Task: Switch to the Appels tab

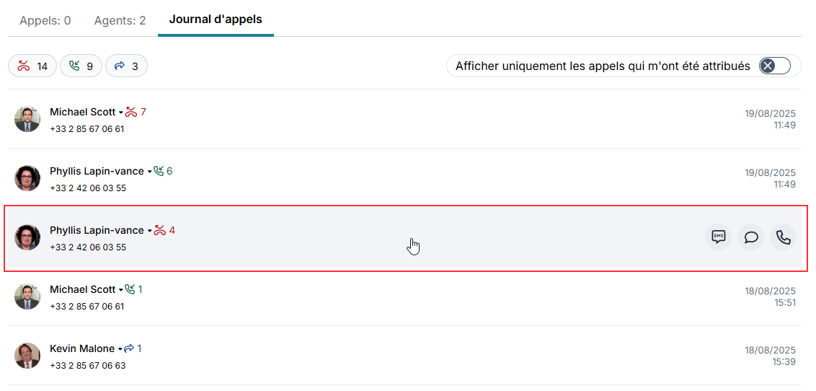Action: pos(45,20)
